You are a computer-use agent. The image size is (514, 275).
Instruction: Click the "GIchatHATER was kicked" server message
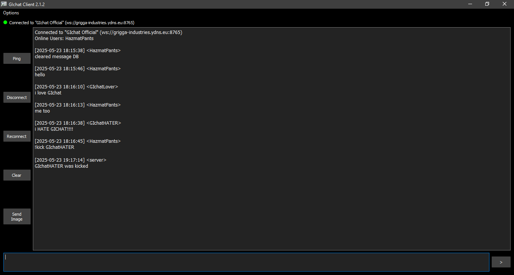click(61, 166)
